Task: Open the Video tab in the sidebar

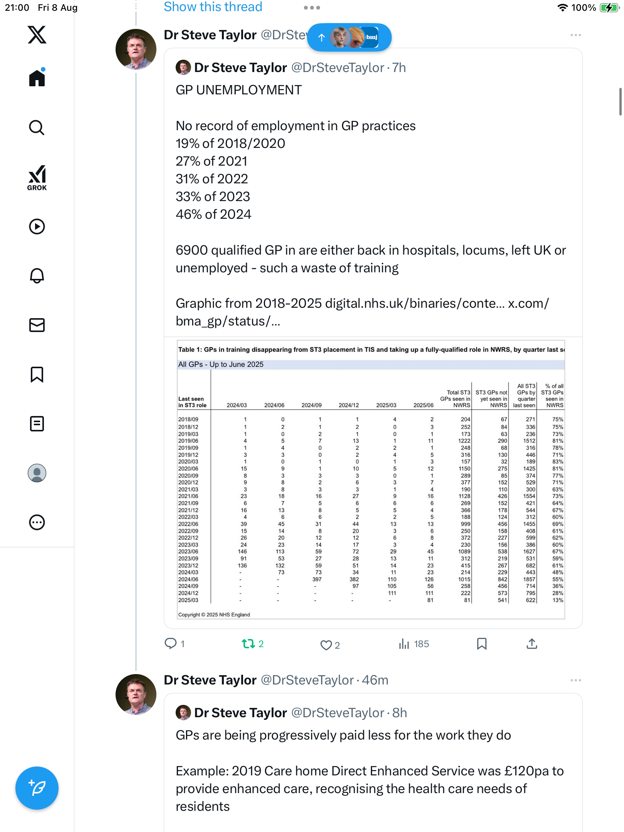Action: (37, 226)
